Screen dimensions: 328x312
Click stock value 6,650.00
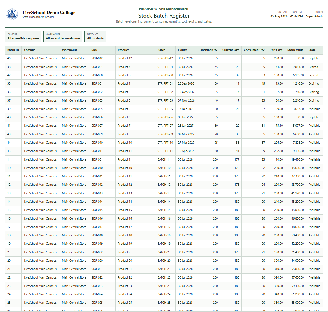click(298, 134)
